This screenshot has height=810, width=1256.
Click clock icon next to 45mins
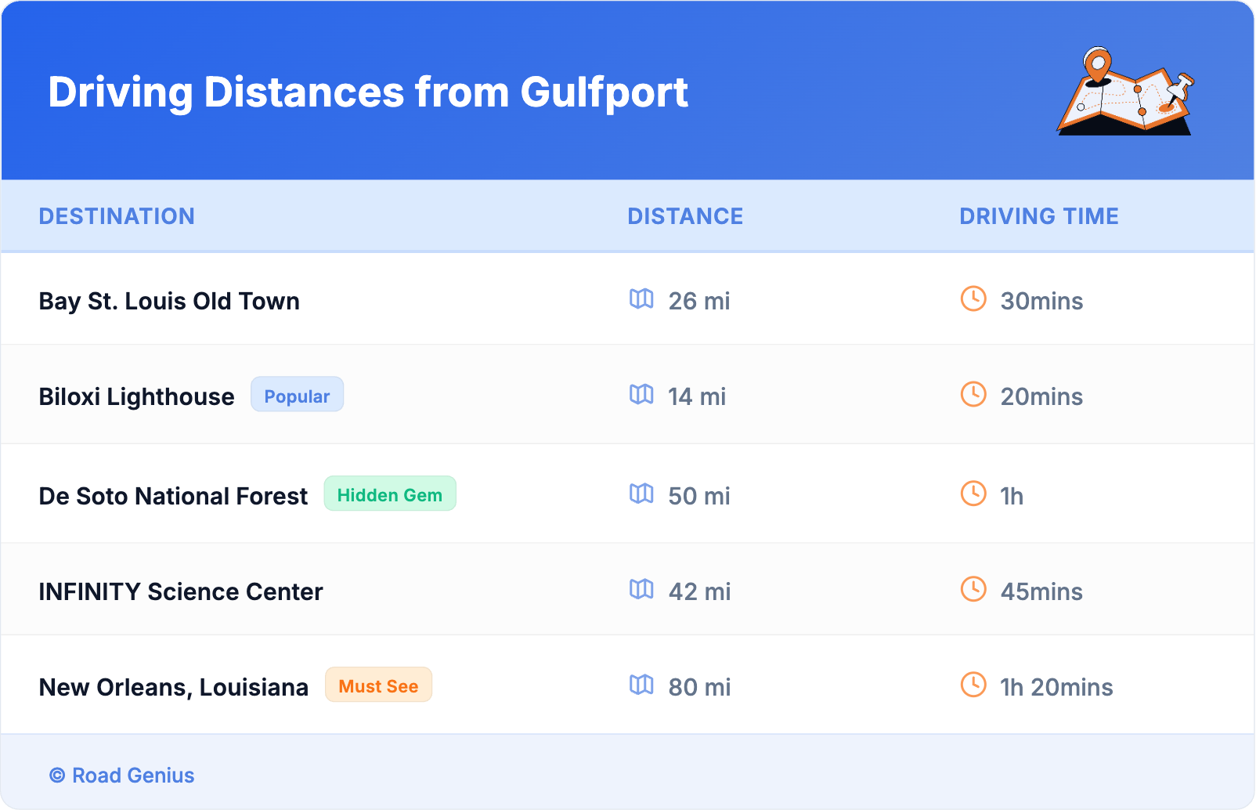973,589
